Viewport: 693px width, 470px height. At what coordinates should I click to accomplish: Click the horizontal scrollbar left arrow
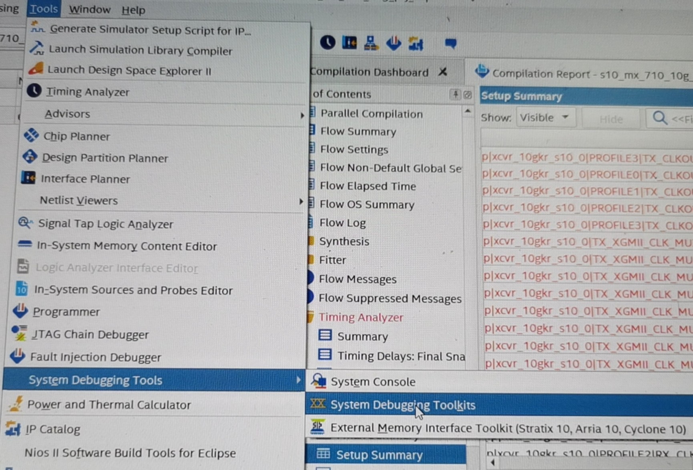(x=492, y=463)
